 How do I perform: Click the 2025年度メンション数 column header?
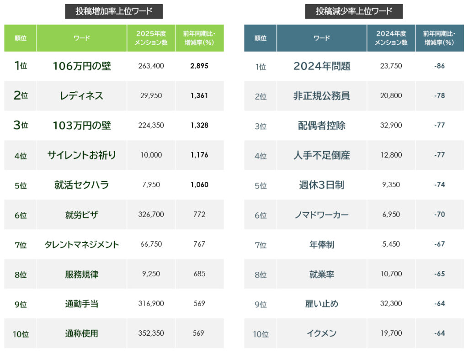tap(150, 38)
